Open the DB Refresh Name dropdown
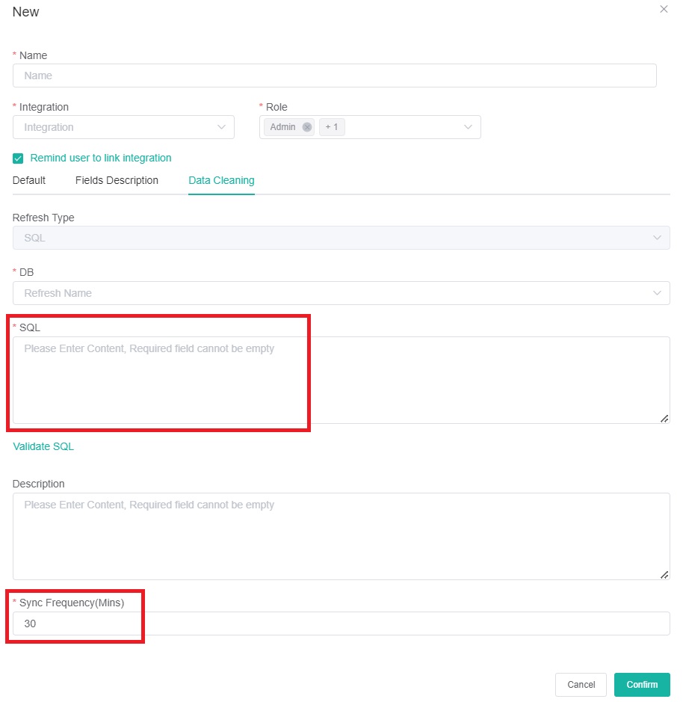The height and width of the screenshot is (702, 683). [x=341, y=293]
